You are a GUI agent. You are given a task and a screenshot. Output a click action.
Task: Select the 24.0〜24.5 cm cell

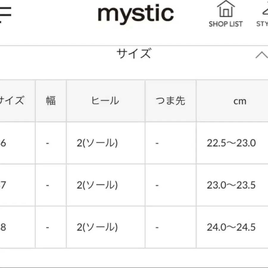(232, 227)
